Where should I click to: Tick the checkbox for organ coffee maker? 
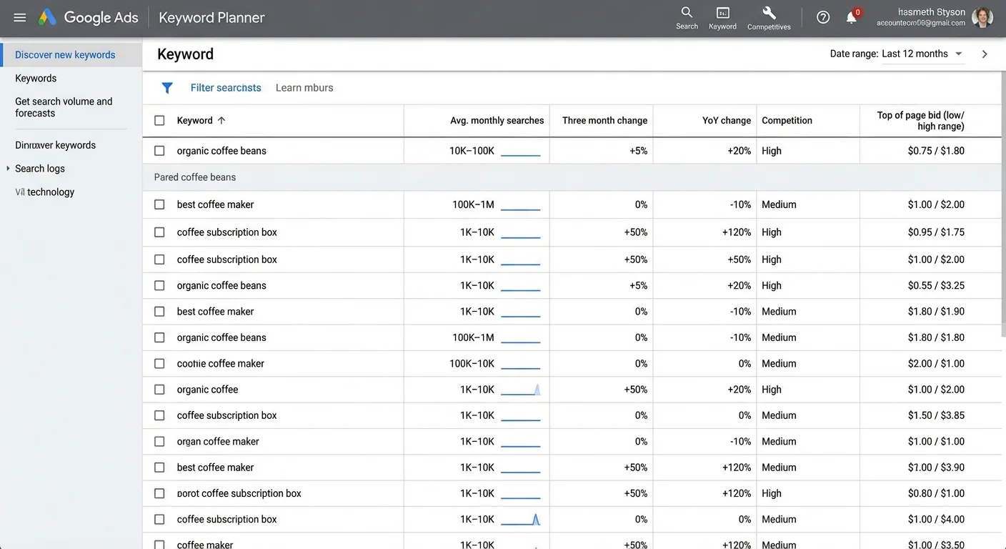[x=159, y=441]
